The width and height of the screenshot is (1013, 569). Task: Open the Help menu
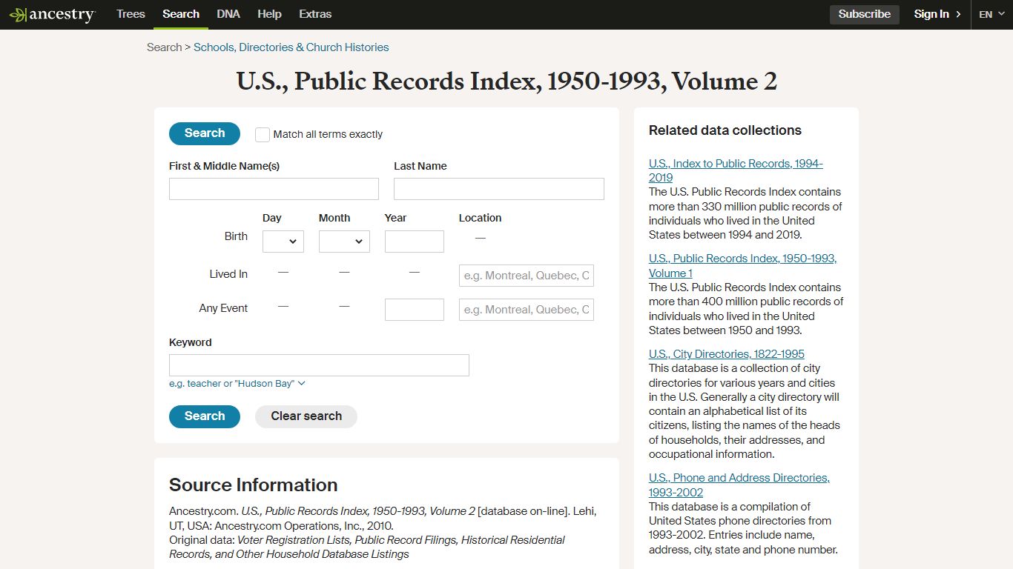[x=269, y=14]
